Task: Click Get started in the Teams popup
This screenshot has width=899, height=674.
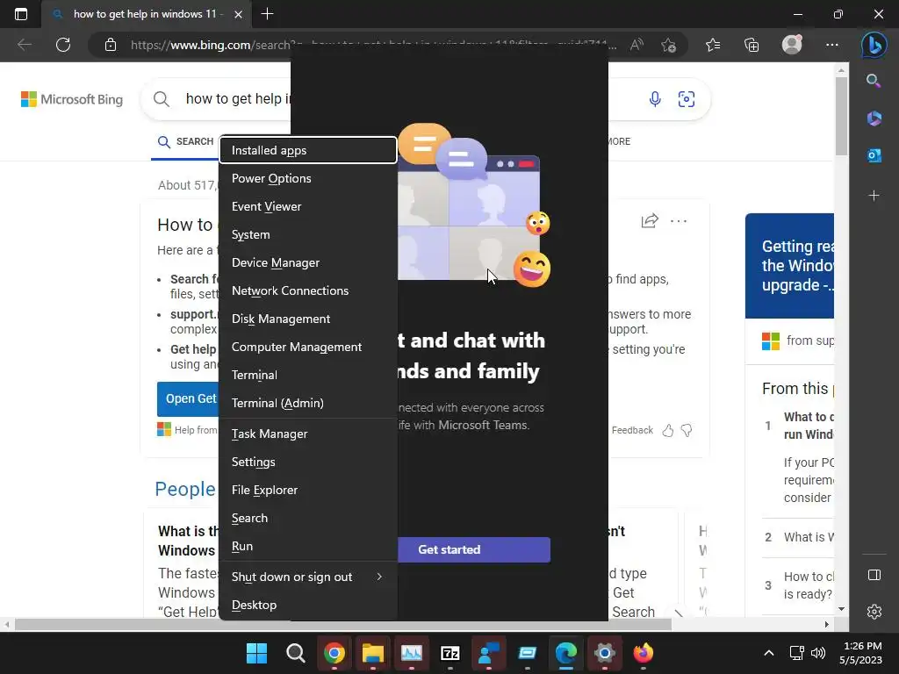Action: click(x=473, y=549)
